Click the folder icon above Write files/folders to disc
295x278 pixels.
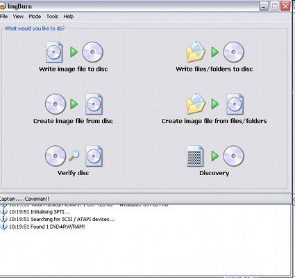(x=196, y=52)
